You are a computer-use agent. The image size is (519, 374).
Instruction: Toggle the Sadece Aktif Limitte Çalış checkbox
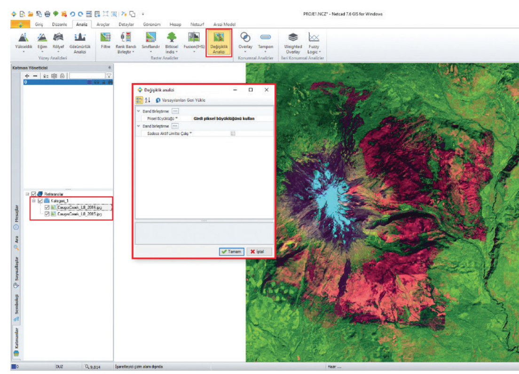pyautogui.click(x=233, y=133)
